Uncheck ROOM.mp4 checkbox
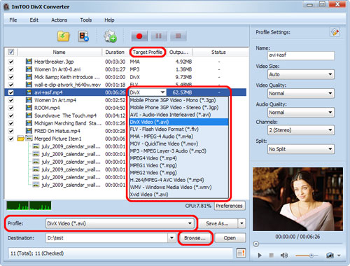Viewport: 350px width, 266px height. point(11,108)
